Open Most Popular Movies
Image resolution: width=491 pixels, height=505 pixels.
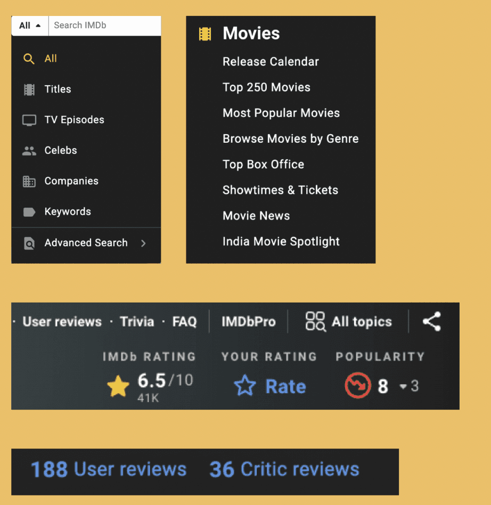[x=281, y=113]
